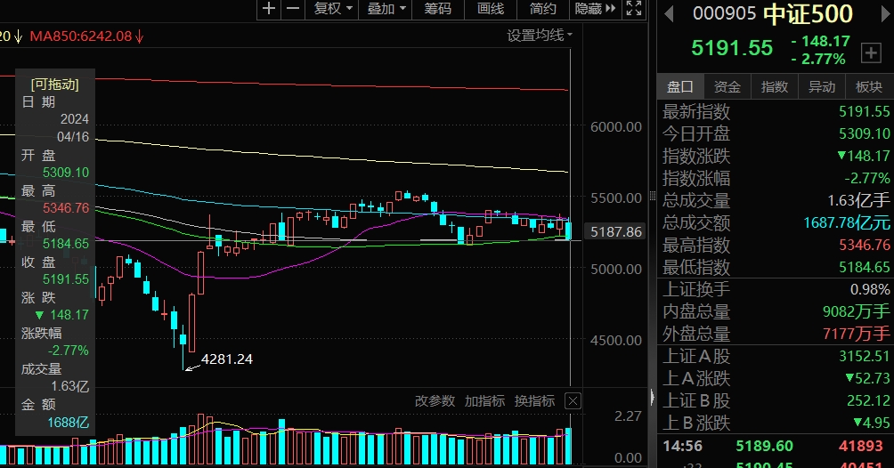The height and width of the screenshot is (468, 894).
Task: Click 上证换手 value 0.98%
Action: 870,289
